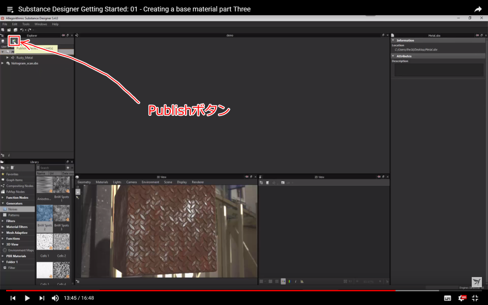Expand the Functions category
The width and height of the screenshot is (488, 305).
click(x=3, y=238)
